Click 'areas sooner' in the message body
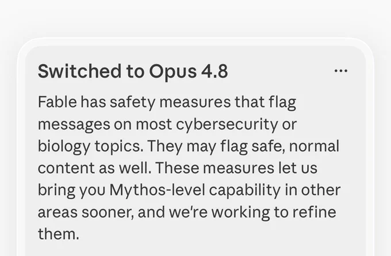391x256 pixels. click(86, 213)
